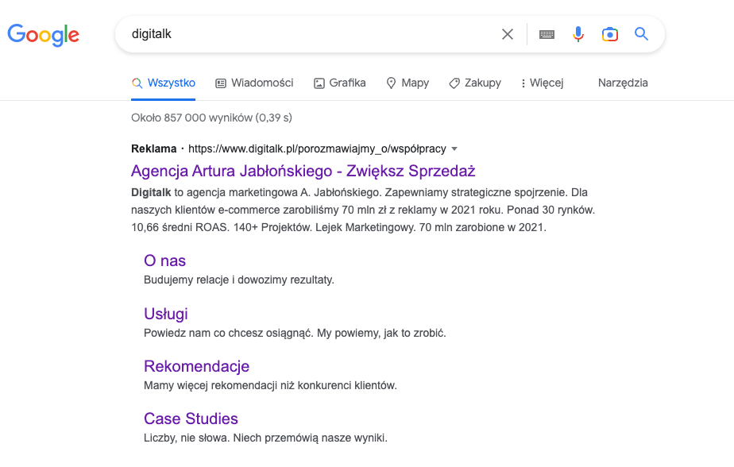Switch to the Wszystko tab
Image resolution: width=734 pixels, height=467 pixels.
(163, 83)
